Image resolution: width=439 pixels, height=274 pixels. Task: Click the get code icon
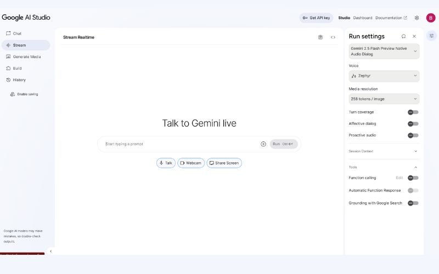(333, 37)
